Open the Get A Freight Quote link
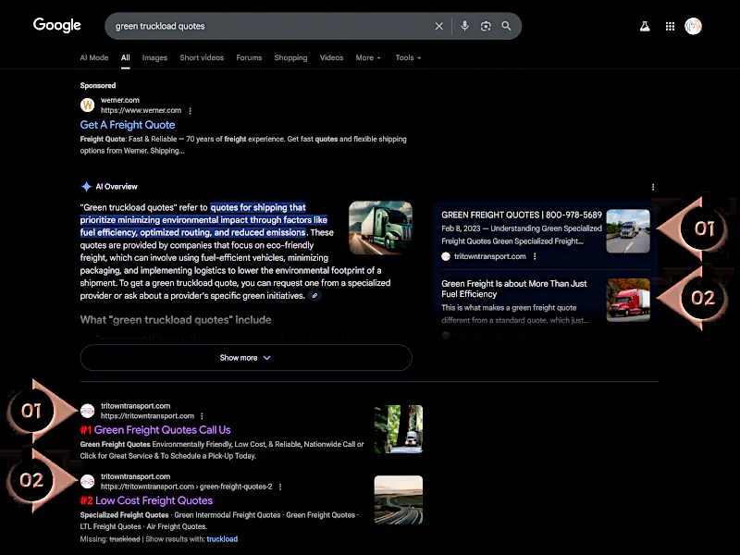Screen dimensions: 740x555 [128, 125]
